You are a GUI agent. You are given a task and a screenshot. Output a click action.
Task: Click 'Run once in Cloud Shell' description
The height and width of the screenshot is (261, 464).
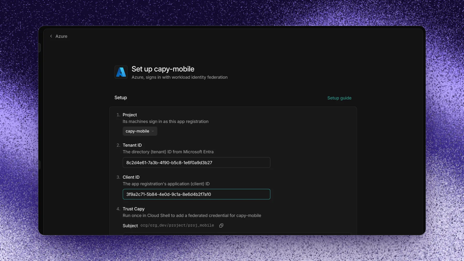pos(192,215)
